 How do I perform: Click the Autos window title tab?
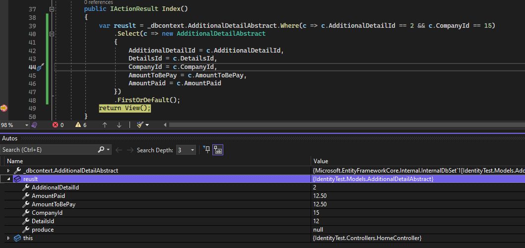10,138
